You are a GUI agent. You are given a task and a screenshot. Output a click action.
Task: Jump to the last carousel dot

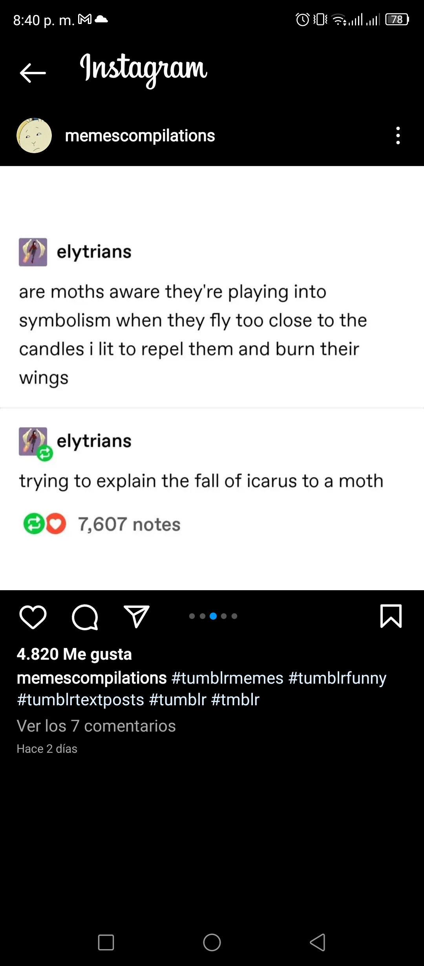[234, 616]
